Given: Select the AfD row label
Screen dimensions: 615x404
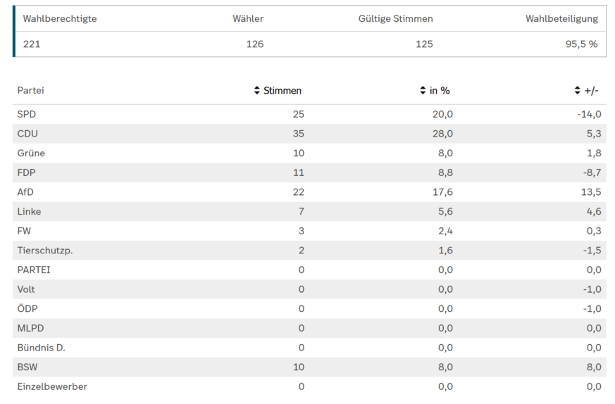Looking at the screenshot, I should pos(26,192).
